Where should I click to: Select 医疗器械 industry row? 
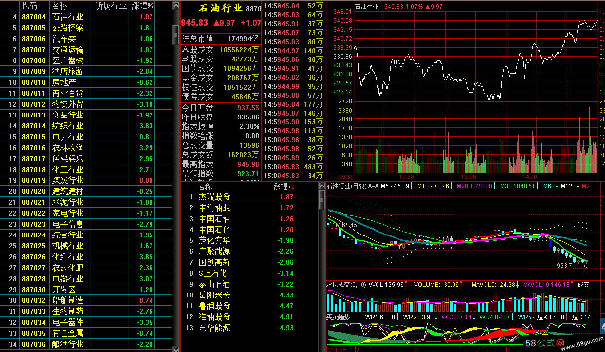pos(86,60)
